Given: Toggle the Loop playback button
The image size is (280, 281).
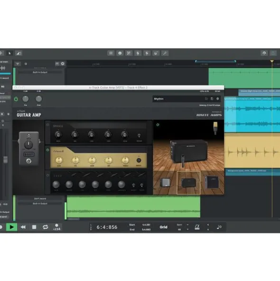Looking at the screenshot, I should click(x=45, y=227).
